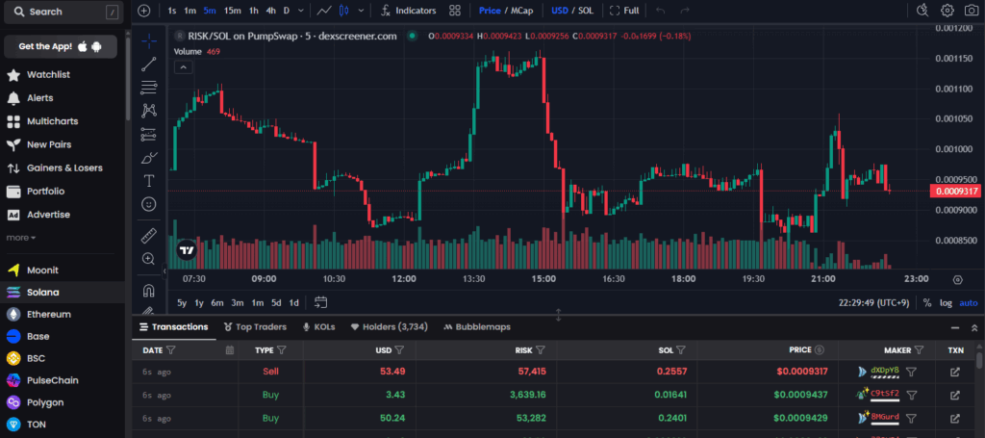This screenshot has width=985, height=438.
Task: Open the Fibonacci retracement tool
Action: point(149,88)
